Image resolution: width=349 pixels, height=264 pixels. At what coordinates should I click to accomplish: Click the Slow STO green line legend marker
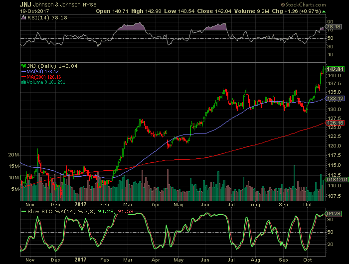coord(23,211)
